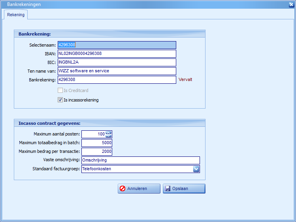Click the Bankrekening number field
Image resolution: width=296 pixels, height=222 pixels.
tap(117, 80)
